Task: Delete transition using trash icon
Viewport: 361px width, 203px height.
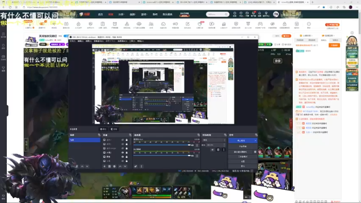Action: click(x=218, y=150)
